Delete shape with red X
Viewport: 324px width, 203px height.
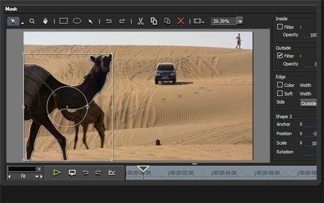(180, 21)
